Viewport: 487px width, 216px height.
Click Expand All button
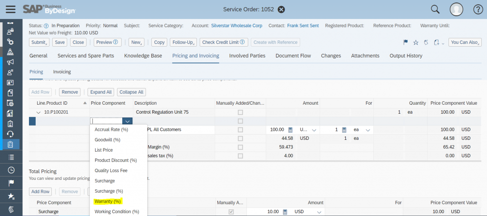101,92
